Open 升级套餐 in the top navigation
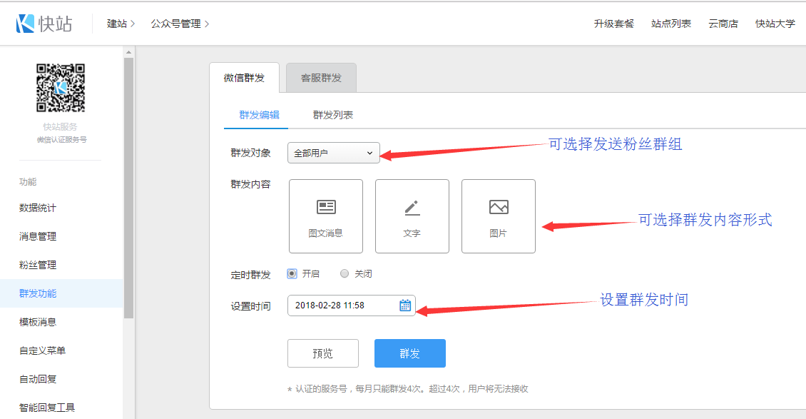 (x=613, y=24)
